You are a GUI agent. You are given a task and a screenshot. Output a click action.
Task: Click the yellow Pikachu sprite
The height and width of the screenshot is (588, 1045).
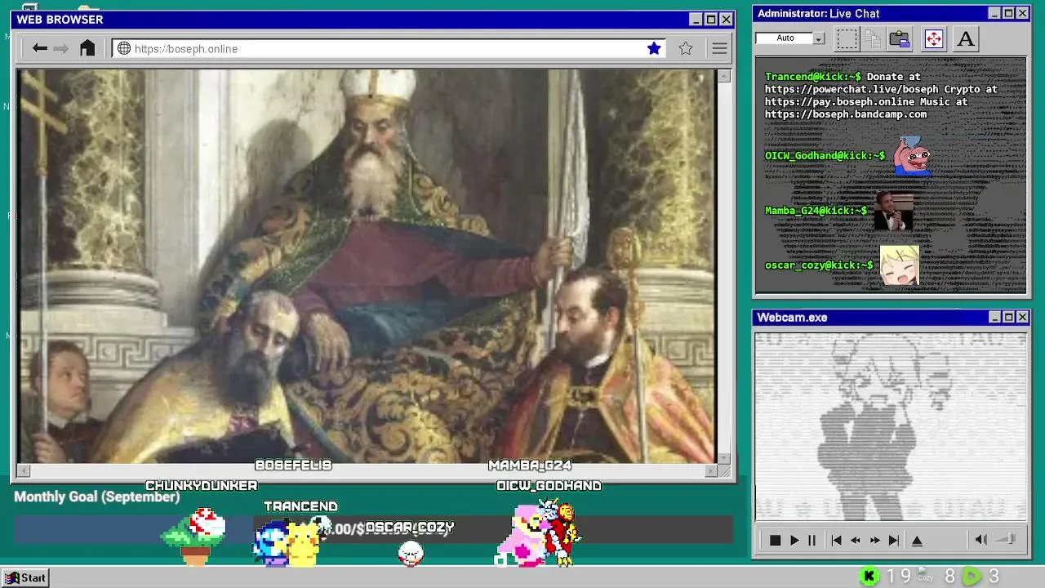(x=303, y=546)
